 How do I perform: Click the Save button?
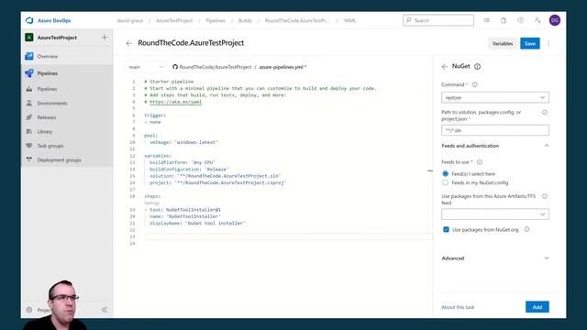[530, 43]
